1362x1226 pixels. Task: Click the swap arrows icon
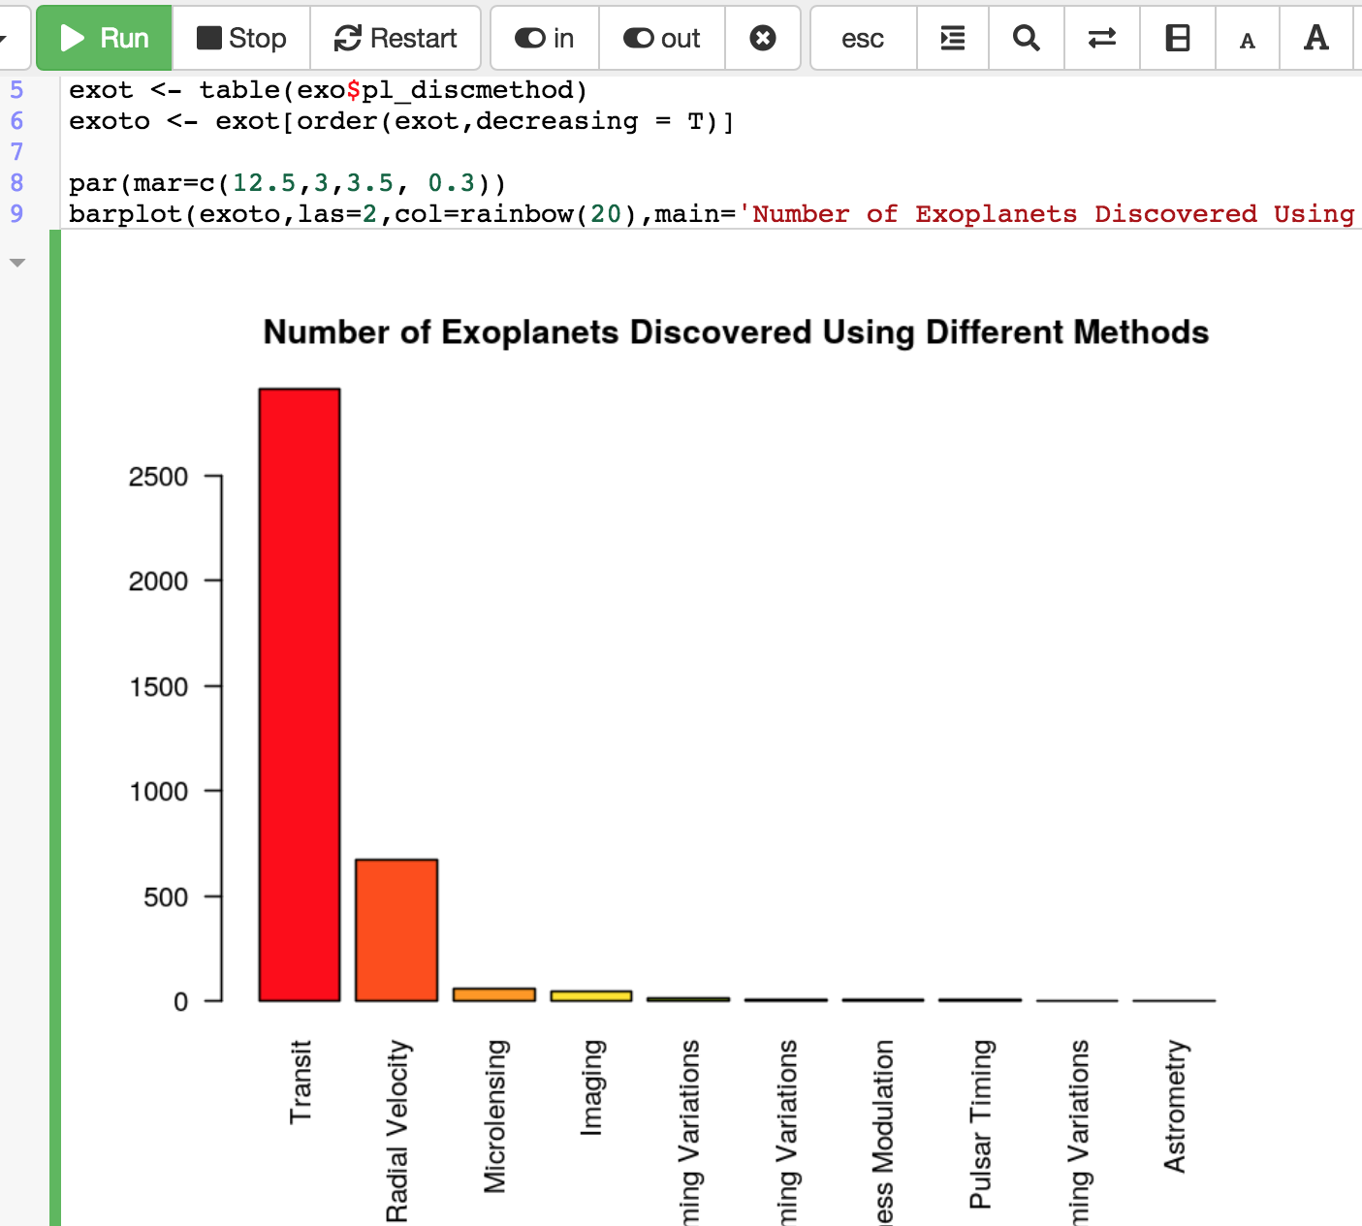(1101, 38)
